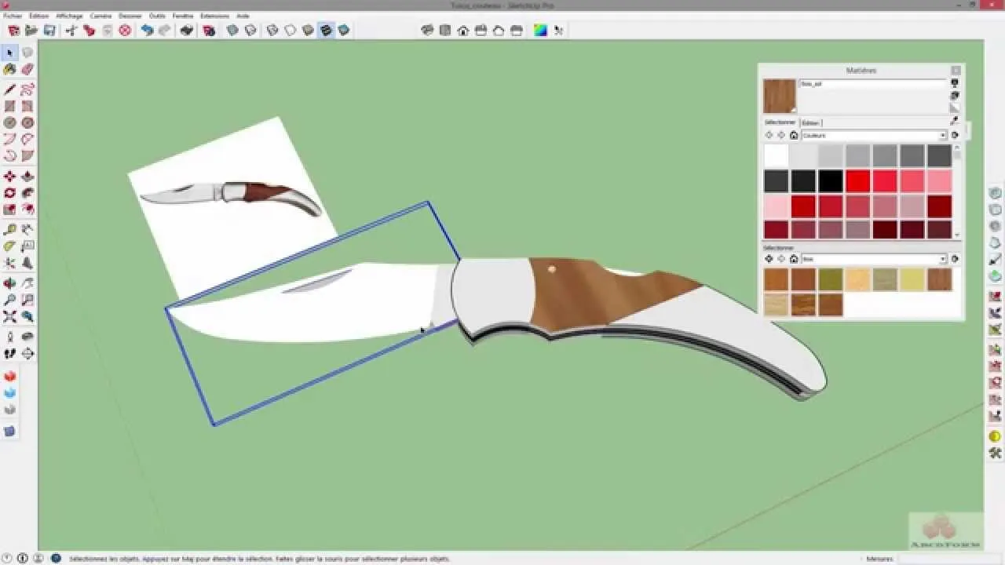Screen dimensions: 1005x565
Task: Click the home icon beside Bois
Action: click(x=794, y=259)
